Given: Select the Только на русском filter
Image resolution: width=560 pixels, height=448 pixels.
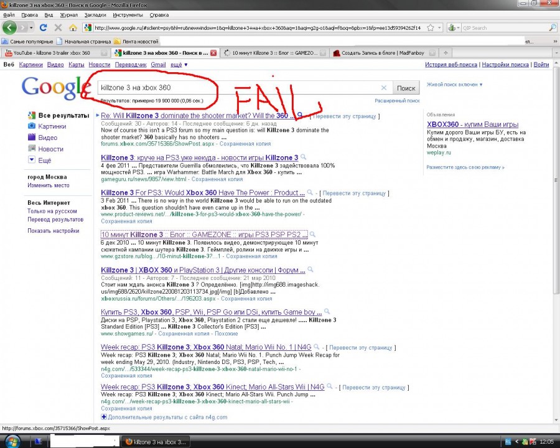Looking at the screenshot, I should [x=52, y=212].
